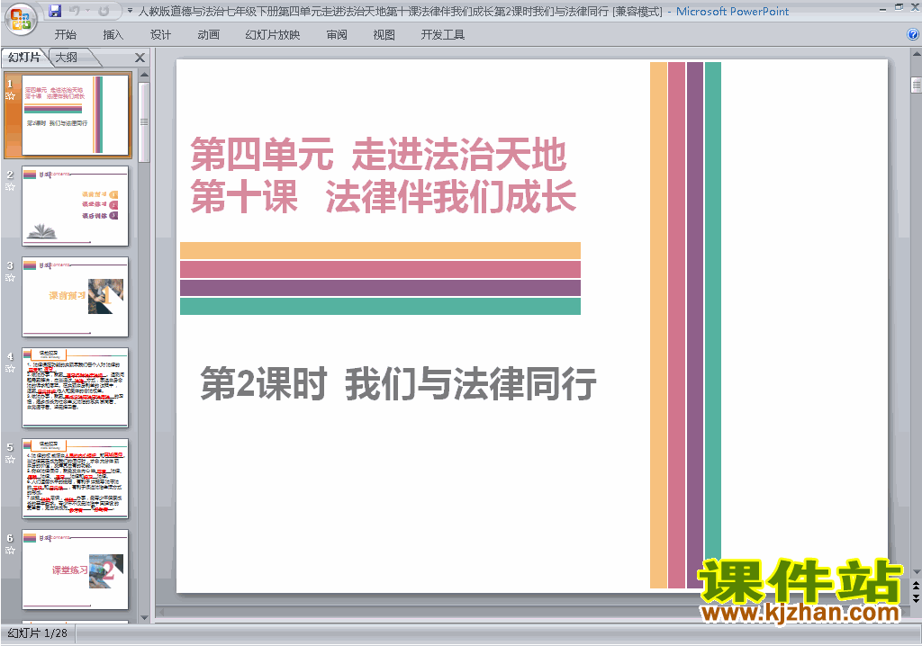Click the thumbnail pane scrollbar down arrow
The image size is (922, 646).
tap(144, 618)
